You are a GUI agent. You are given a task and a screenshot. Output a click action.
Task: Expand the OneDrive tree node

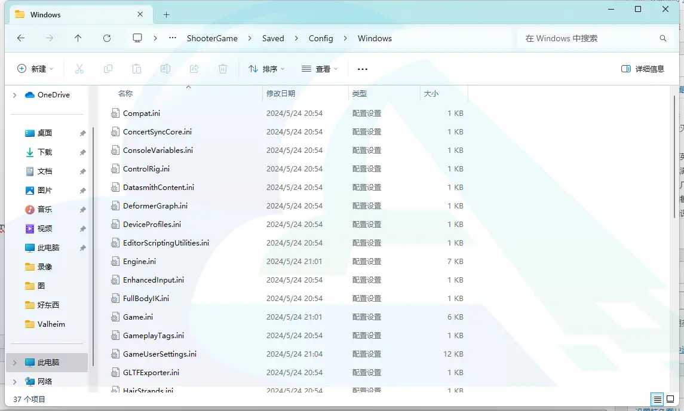[x=15, y=95]
